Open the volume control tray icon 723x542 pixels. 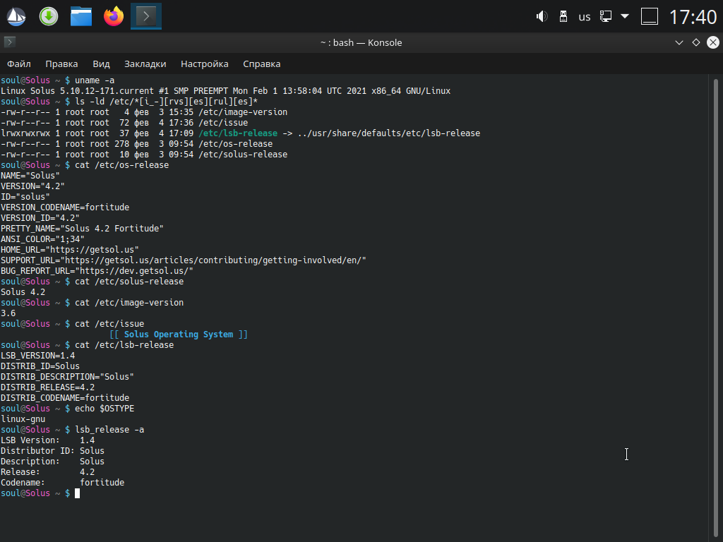(542, 17)
